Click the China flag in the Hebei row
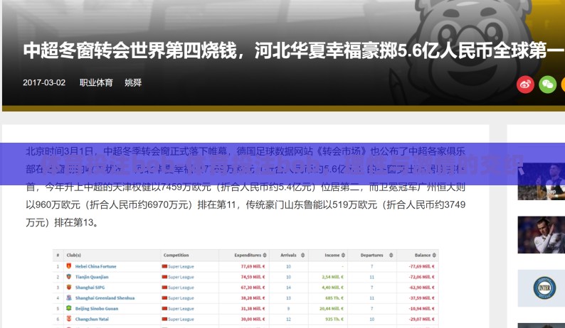This screenshot has height=328, width=565. pyautogui.click(x=164, y=266)
